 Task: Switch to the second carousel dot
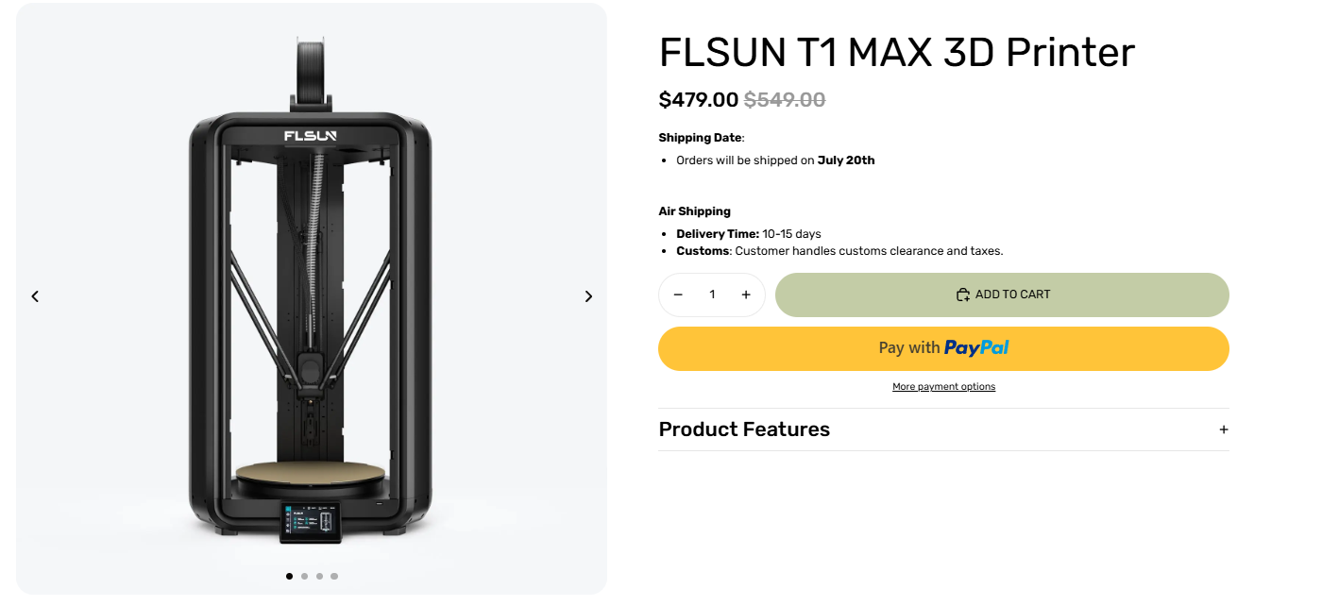304,576
